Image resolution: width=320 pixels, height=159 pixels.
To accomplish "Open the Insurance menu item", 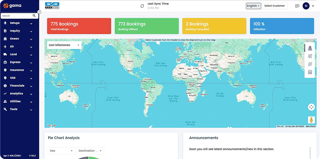I will (19, 70).
